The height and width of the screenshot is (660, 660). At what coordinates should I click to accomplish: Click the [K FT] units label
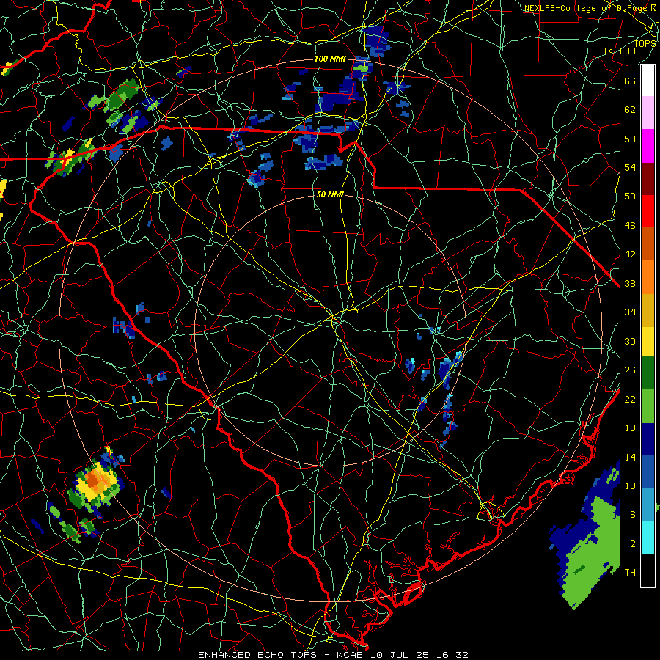click(x=620, y=51)
